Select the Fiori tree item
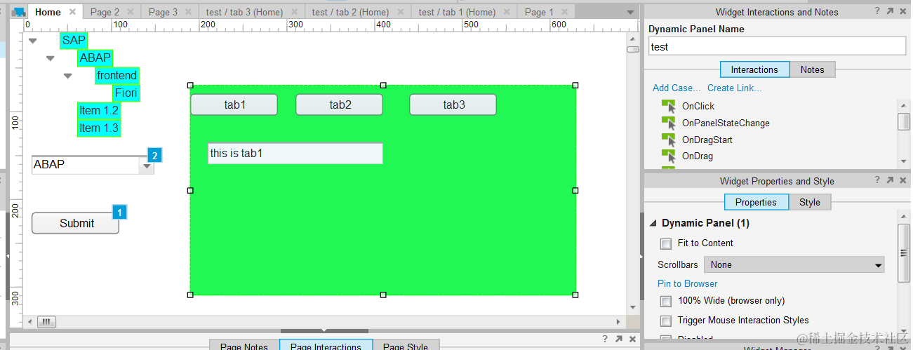 tap(126, 93)
